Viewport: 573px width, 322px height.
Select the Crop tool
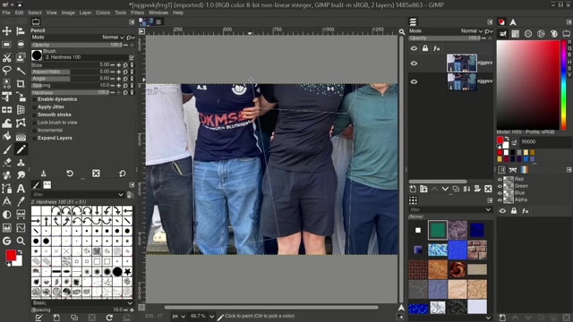click(x=21, y=83)
